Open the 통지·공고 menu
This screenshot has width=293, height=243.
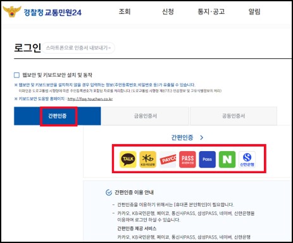point(211,11)
